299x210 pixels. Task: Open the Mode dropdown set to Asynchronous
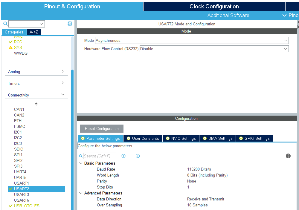[192, 40]
